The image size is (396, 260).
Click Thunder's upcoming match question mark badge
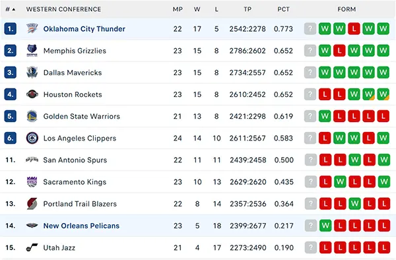(310, 28)
